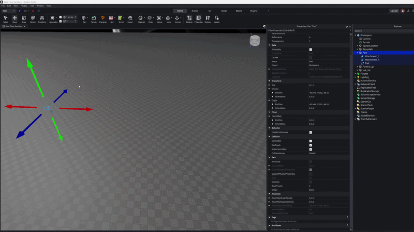Toggle the Anchored checkbox
The height and width of the screenshot is (232, 414).
point(310,161)
